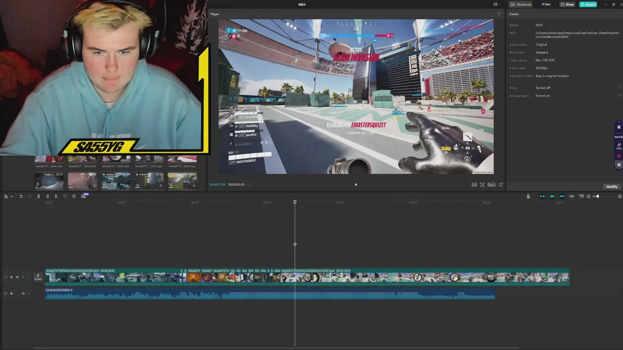Open the Player panel menu
The width and height of the screenshot is (623, 350).
[499, 14]
